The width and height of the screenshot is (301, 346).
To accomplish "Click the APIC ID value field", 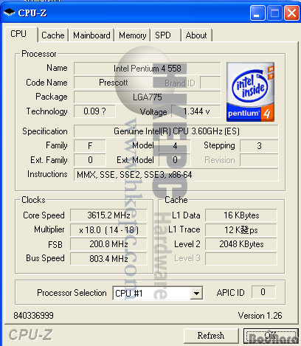I will click(x=263, y=292).
